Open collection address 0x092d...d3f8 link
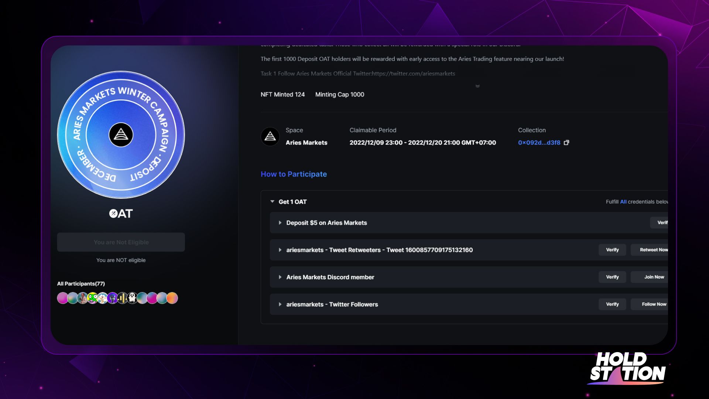This screenshot has width=709, height=399. pyautogui.click(x=539, y=143)
